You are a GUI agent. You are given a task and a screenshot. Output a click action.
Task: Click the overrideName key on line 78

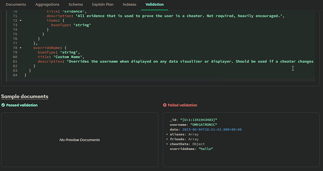46,48
